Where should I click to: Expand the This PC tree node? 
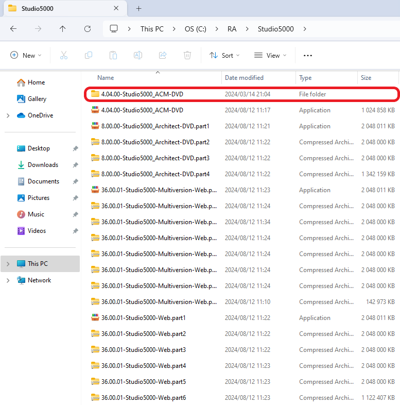click(8, 264)
